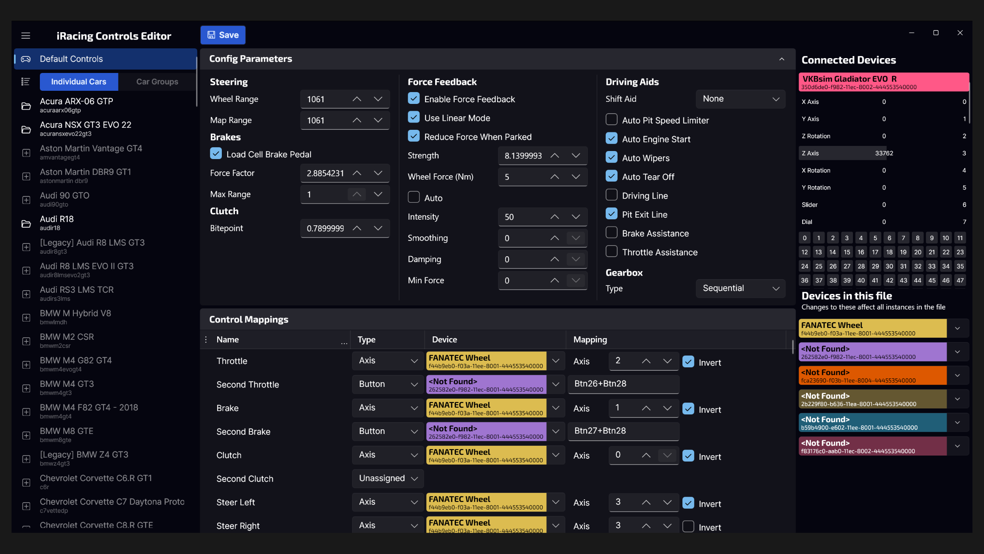Click the Save button

[223, 35]
